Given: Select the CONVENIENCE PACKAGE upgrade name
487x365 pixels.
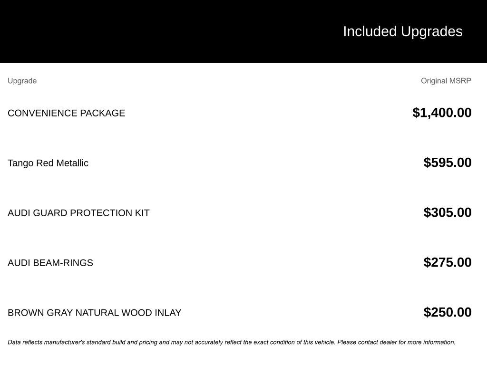Looking at the screenshot, I should point(66,113).
